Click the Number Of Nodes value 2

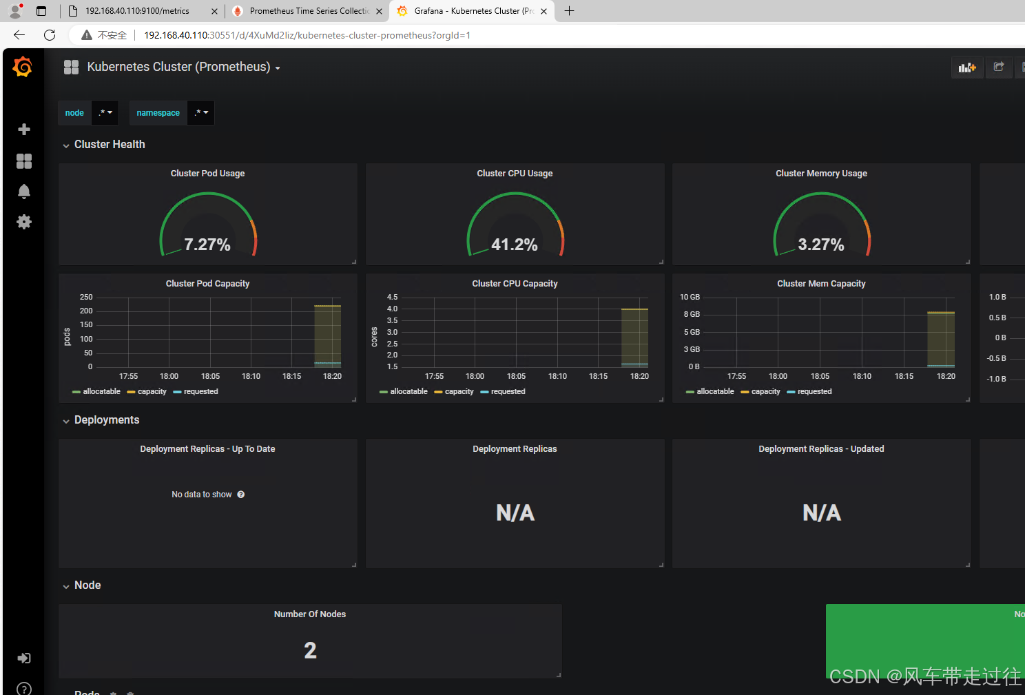[311, 650]
